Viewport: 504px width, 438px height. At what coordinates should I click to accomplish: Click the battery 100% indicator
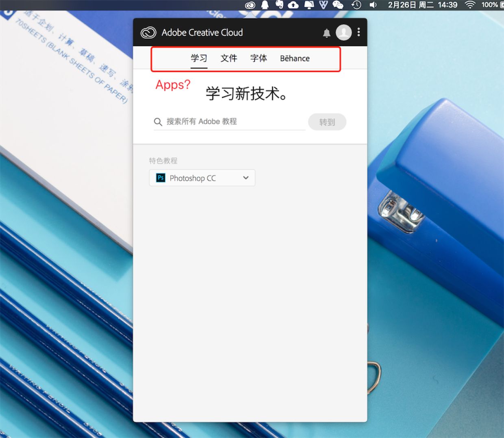pyautogui.click(x=492, y=5)
